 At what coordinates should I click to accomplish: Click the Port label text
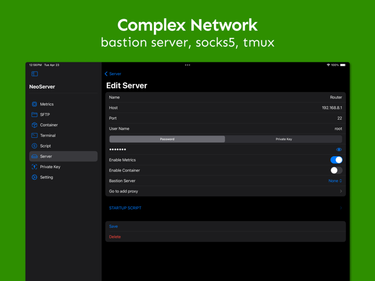coord(113,118)
